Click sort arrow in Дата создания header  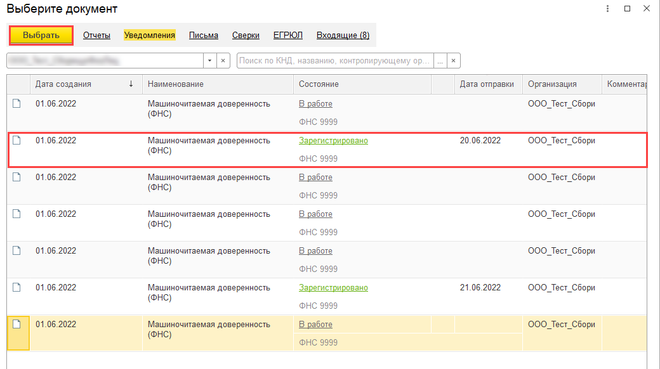pos(131,84)
